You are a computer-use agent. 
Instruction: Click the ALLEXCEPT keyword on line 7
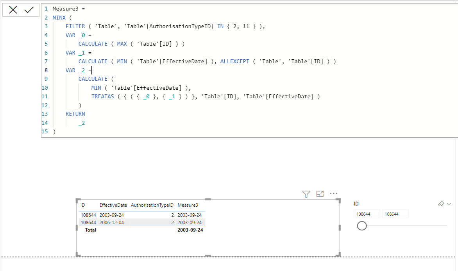(234, 61)
